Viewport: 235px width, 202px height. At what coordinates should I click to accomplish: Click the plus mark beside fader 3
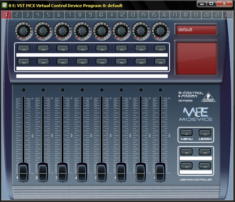pyautogui.click(x=71, y=98)
